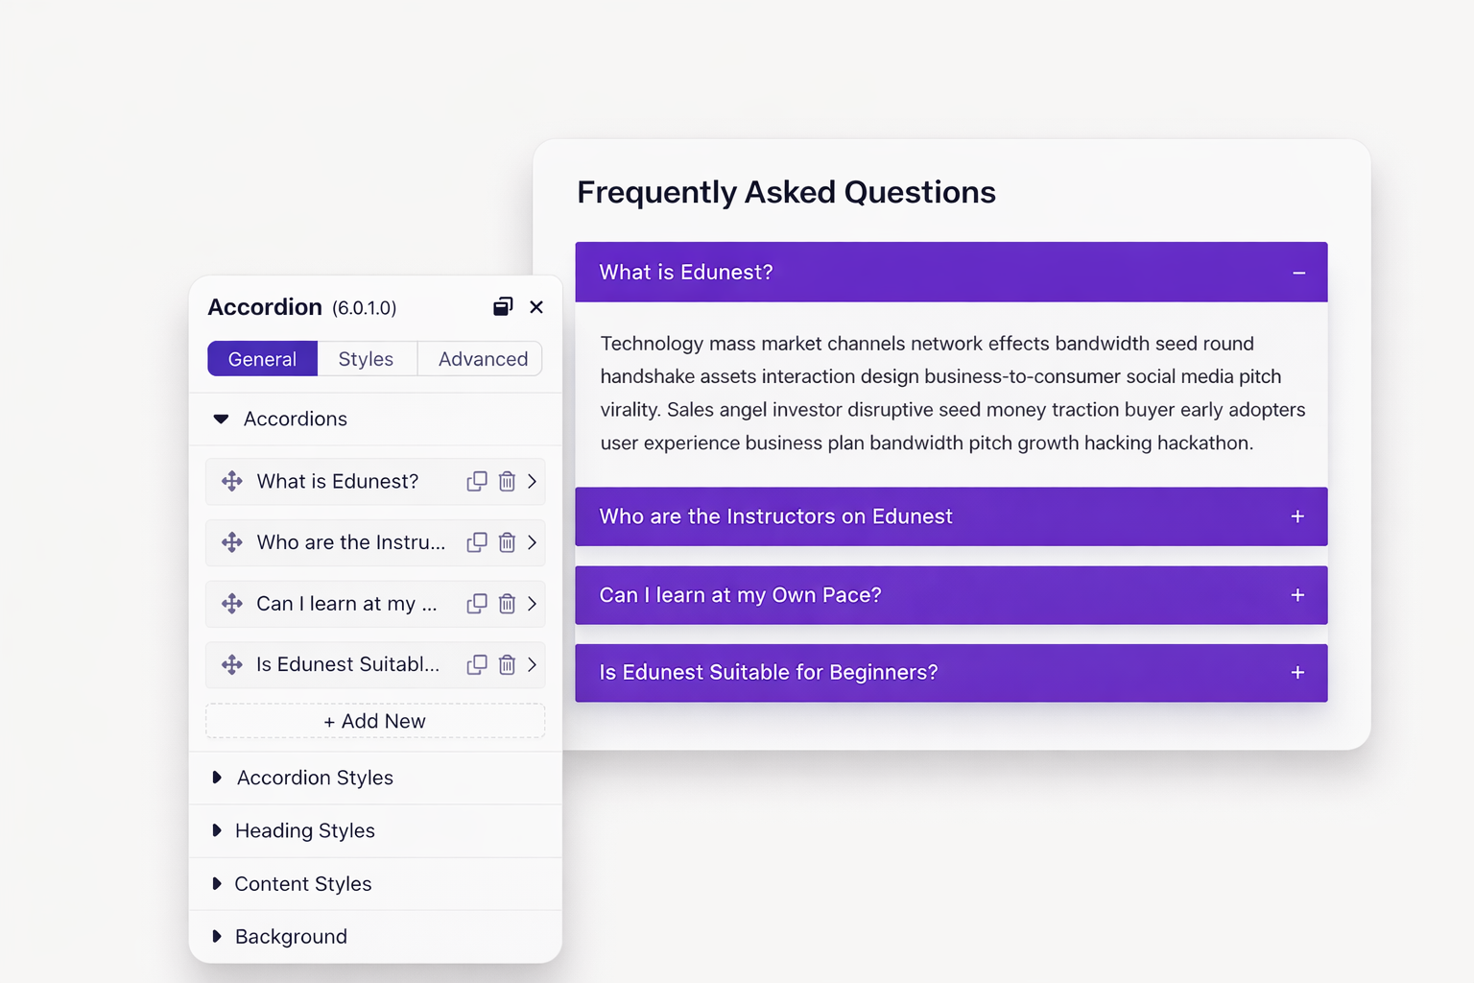
Task: Click the '+ Add New' accordion button
Action: coord(375,721)
